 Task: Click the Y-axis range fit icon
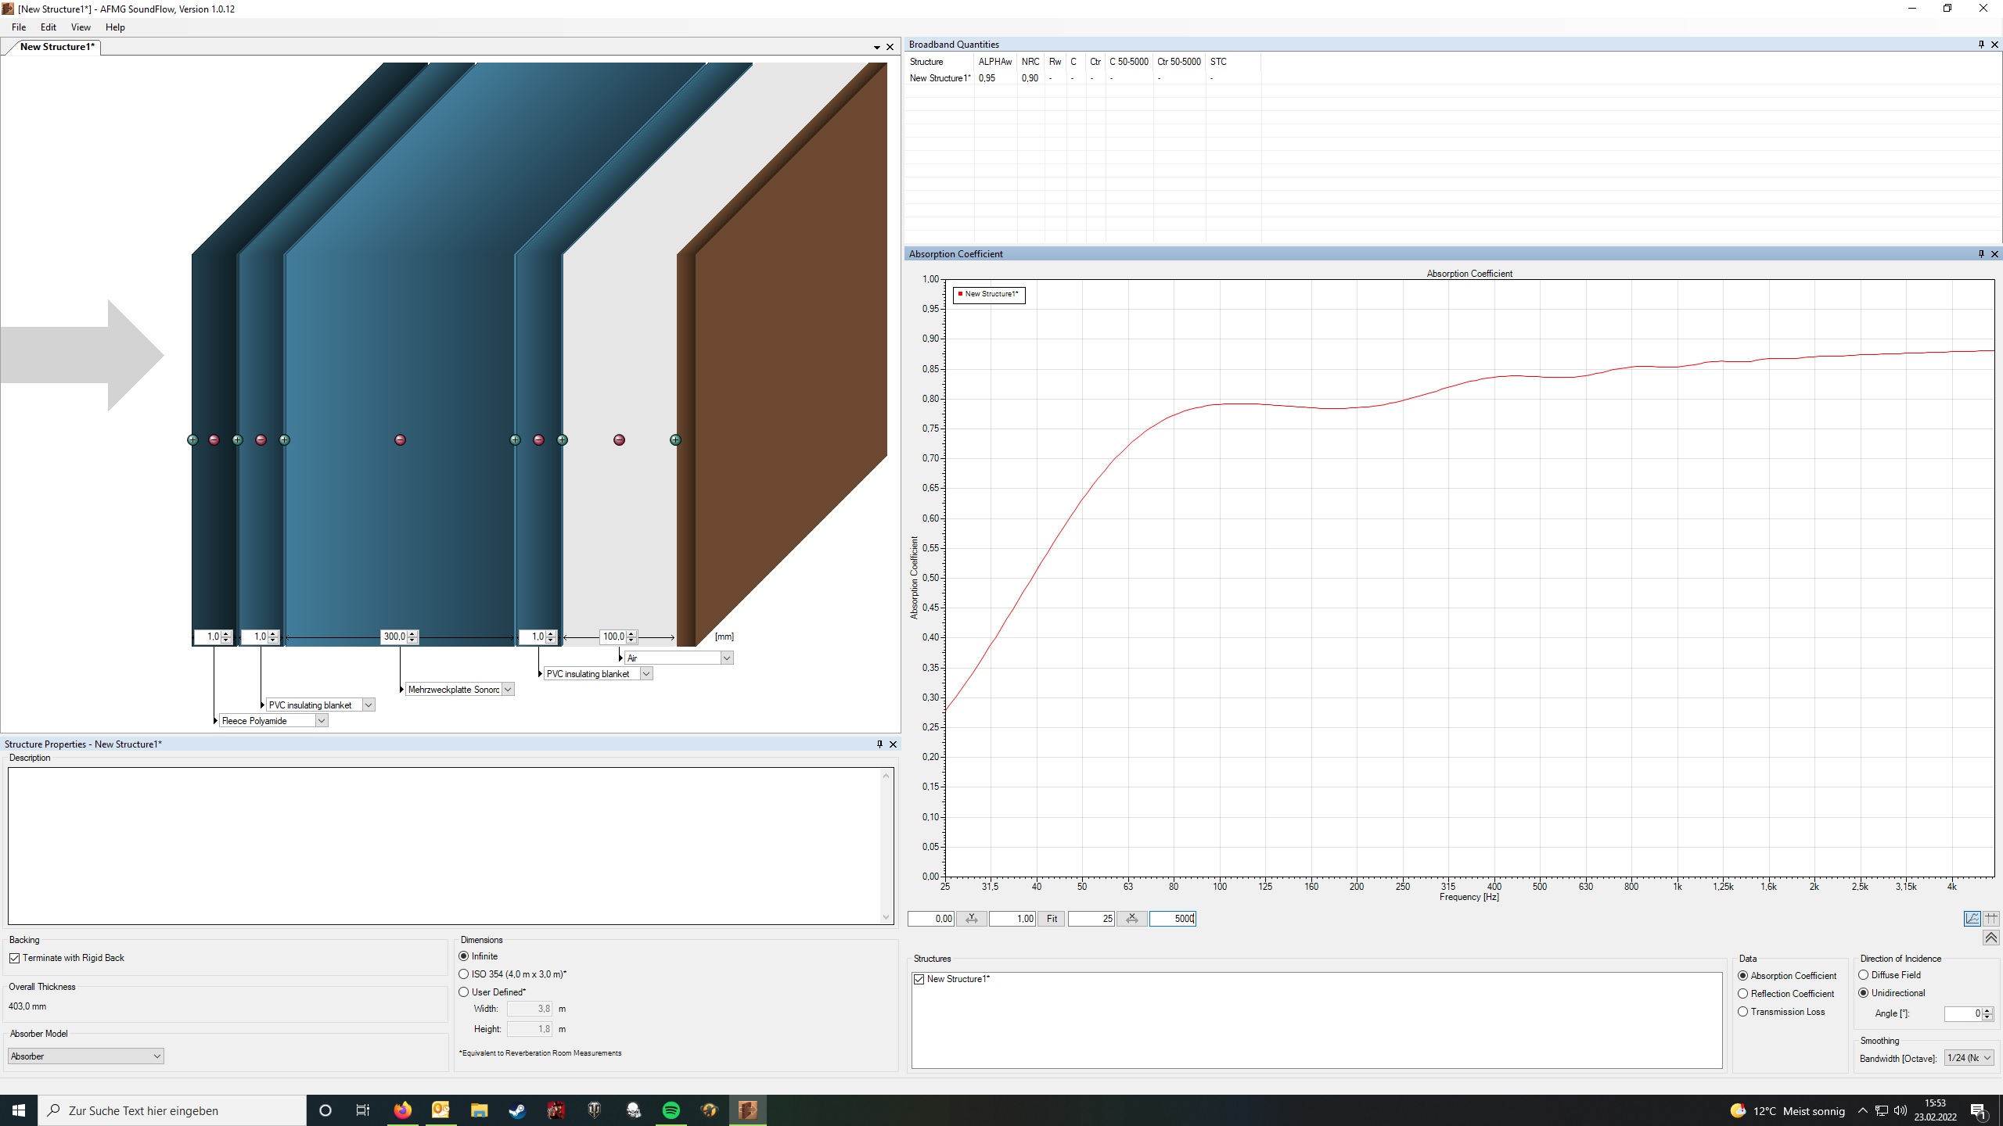tap(971, 919)
